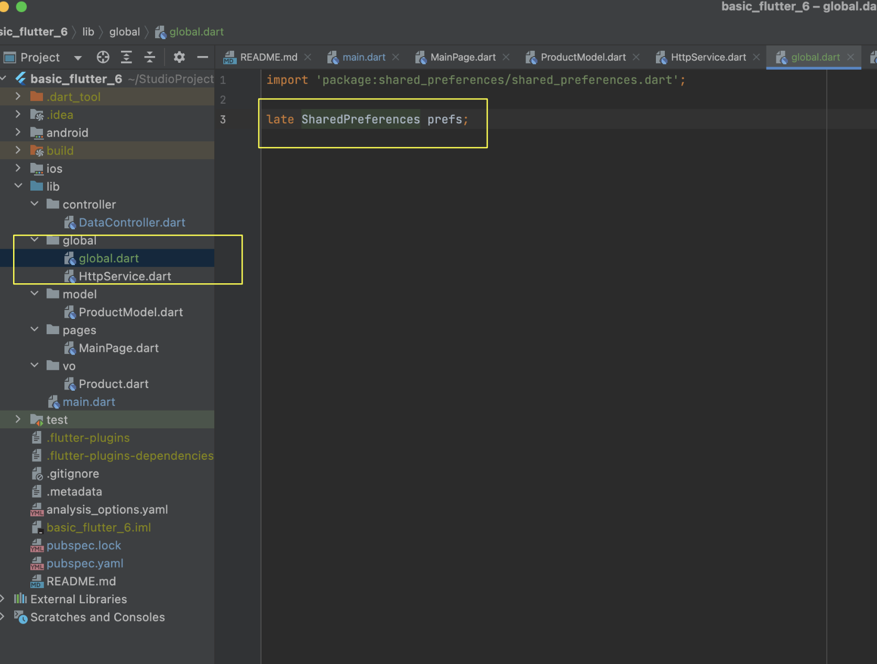
Task: Click the Select Opened File locate icon
Action: point(103,57)
